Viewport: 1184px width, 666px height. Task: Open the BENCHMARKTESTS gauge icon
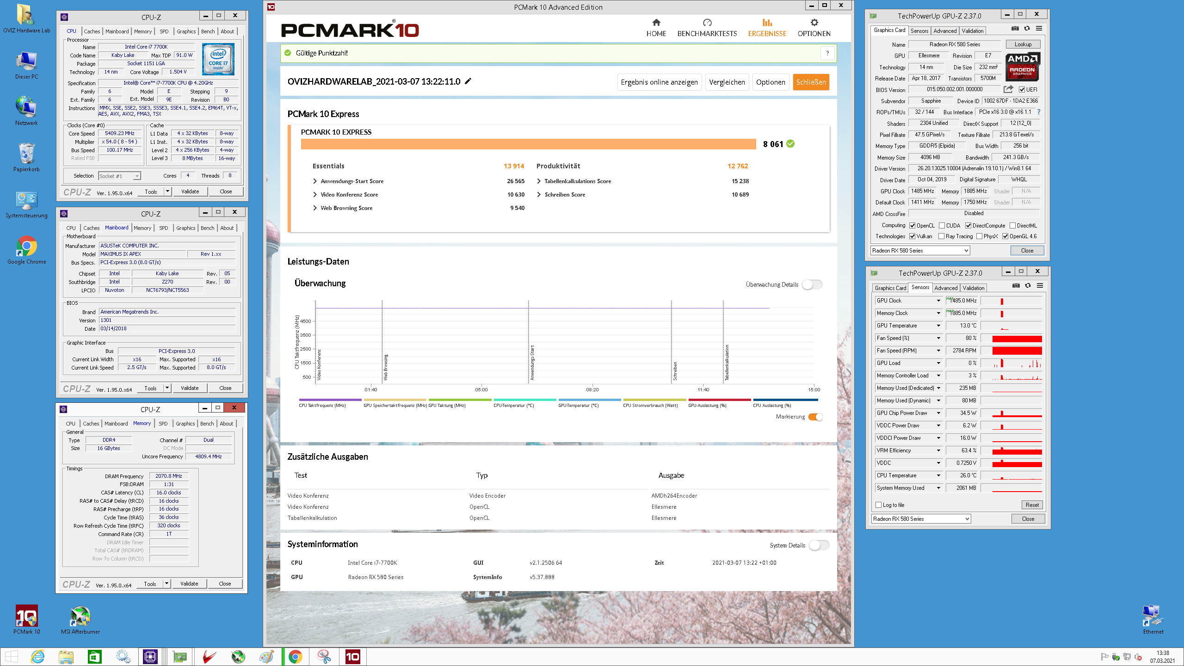click(x=707, y=22)
